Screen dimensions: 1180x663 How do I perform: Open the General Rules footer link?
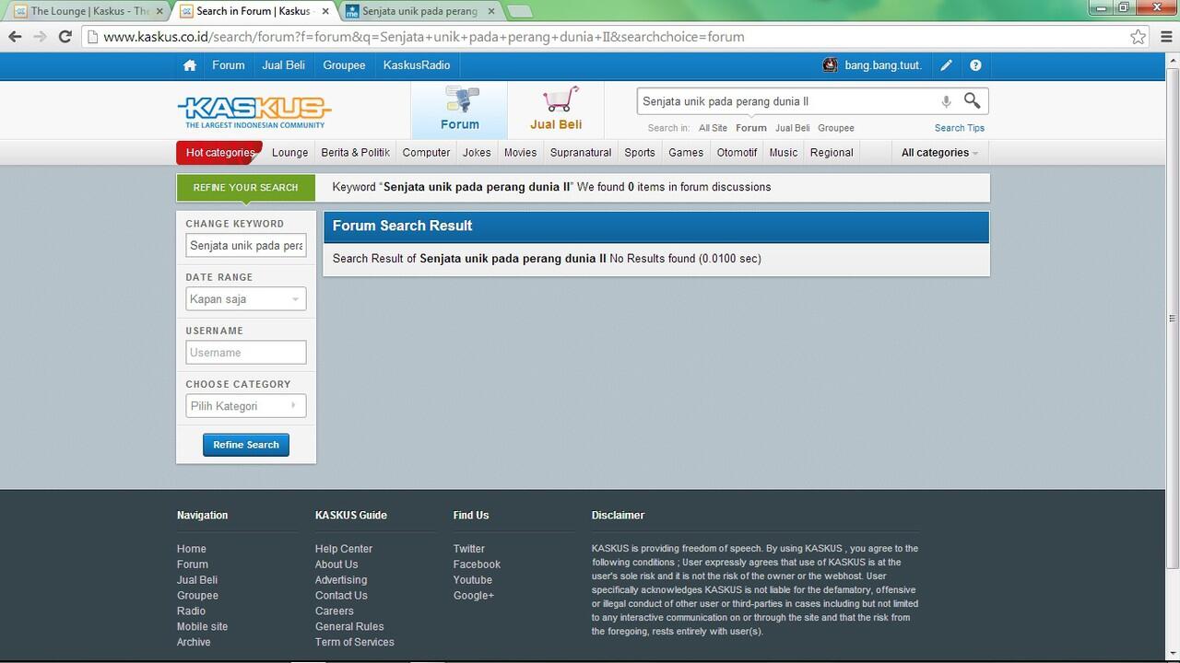point(349,627)
